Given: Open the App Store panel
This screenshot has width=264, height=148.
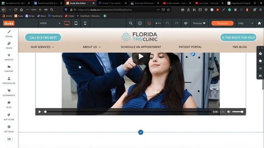Looking at the screenshot, I should coord(9,117).
